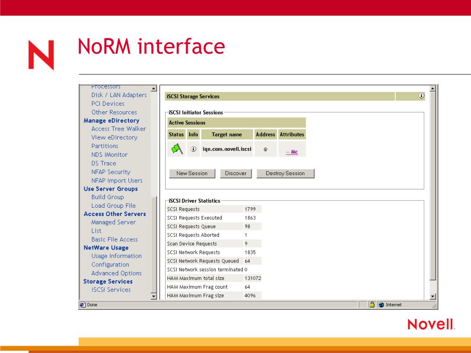Click the Discover button
Image resolution: width=471 pixels, height=353 pixels.
[236, 173]
